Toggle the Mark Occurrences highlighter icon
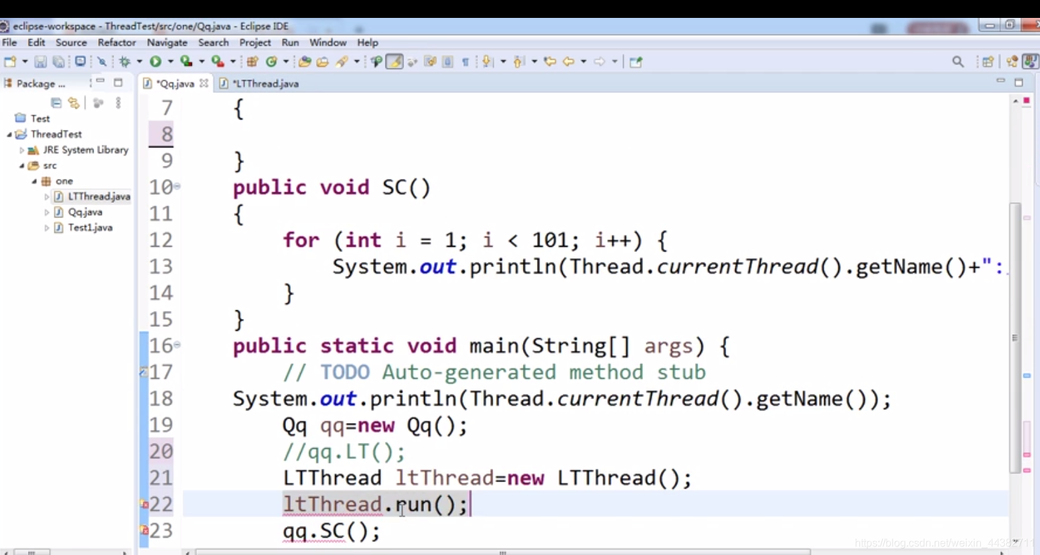Screen dimensions: 1040x555 tap(394, 62)
